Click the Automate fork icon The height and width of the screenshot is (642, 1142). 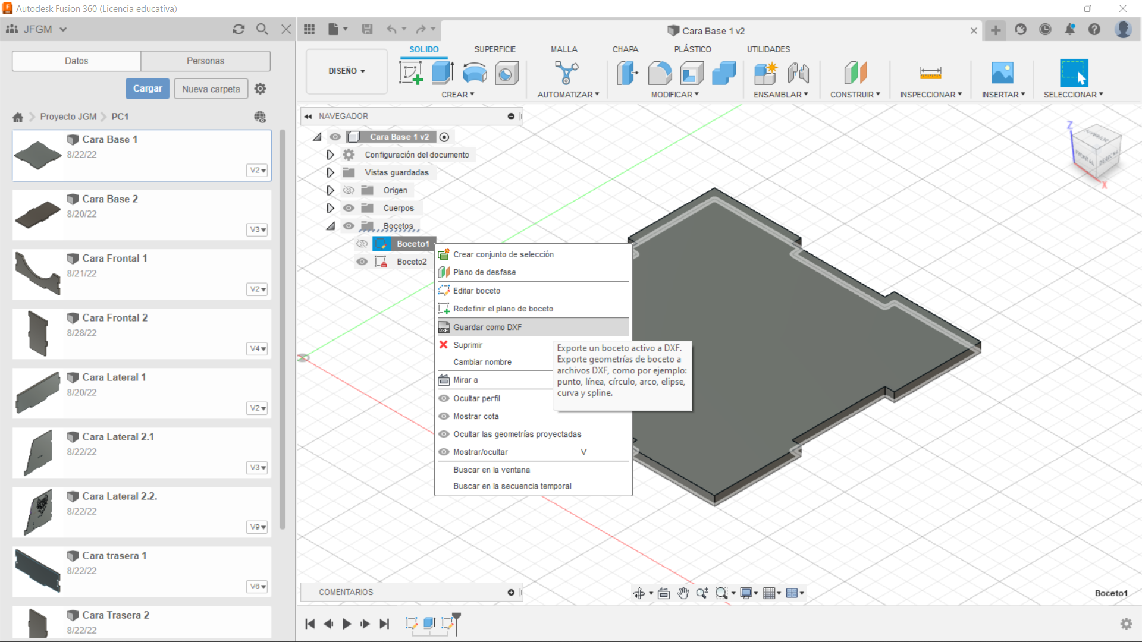coord(566,73)
